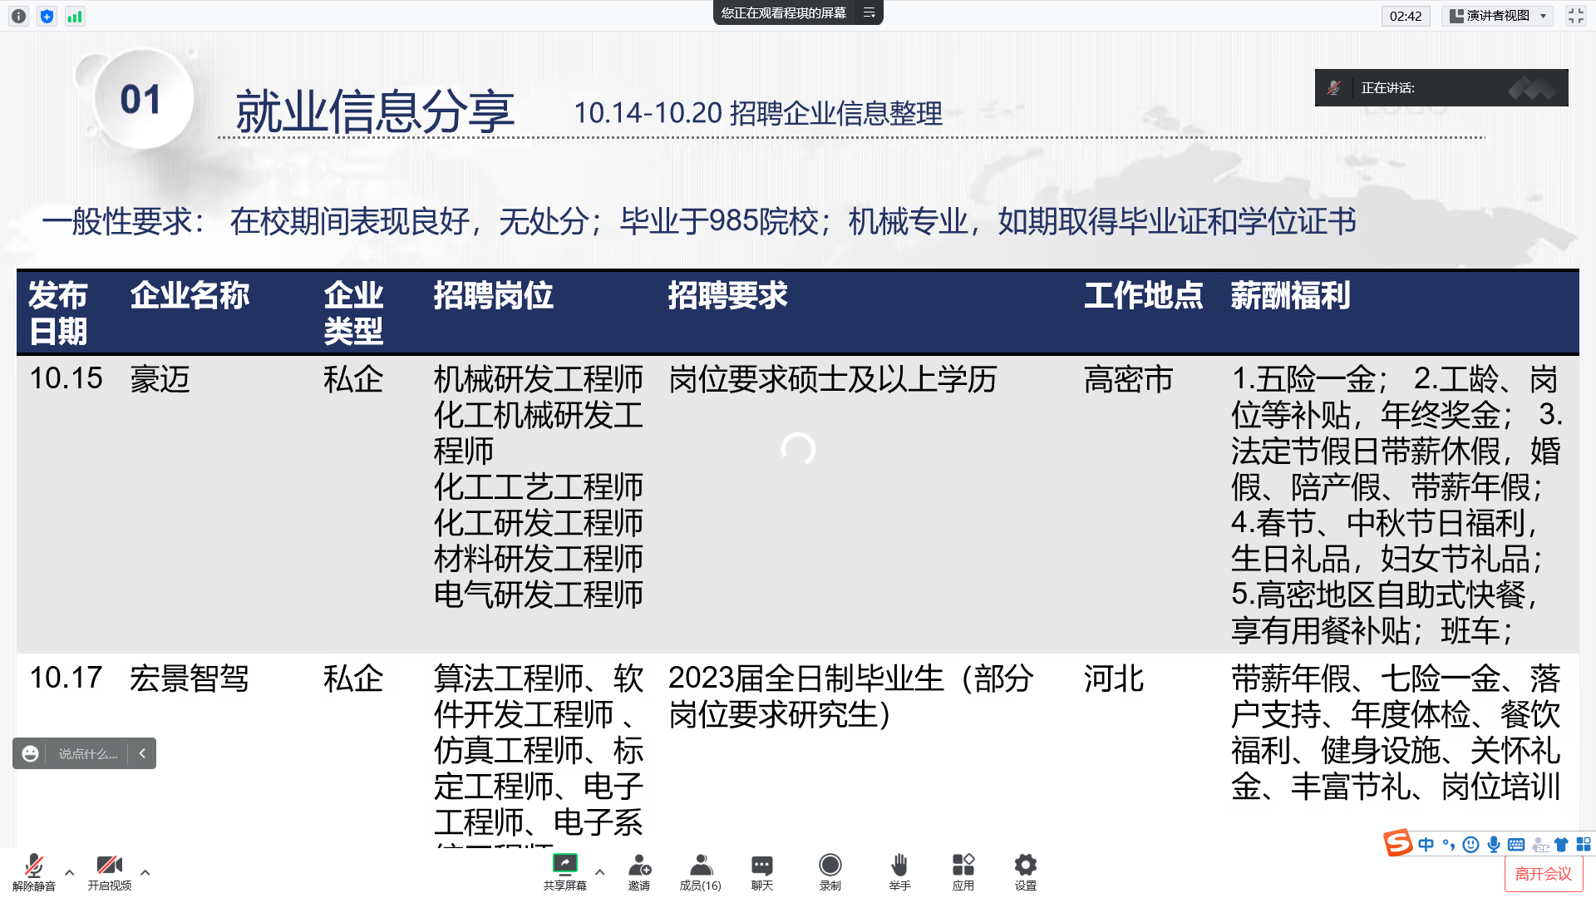Click the meeting info icon

18,16
